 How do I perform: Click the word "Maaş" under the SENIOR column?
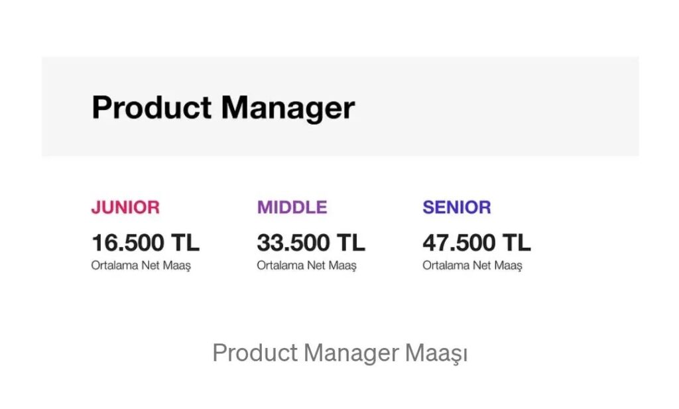coord(509,266)
